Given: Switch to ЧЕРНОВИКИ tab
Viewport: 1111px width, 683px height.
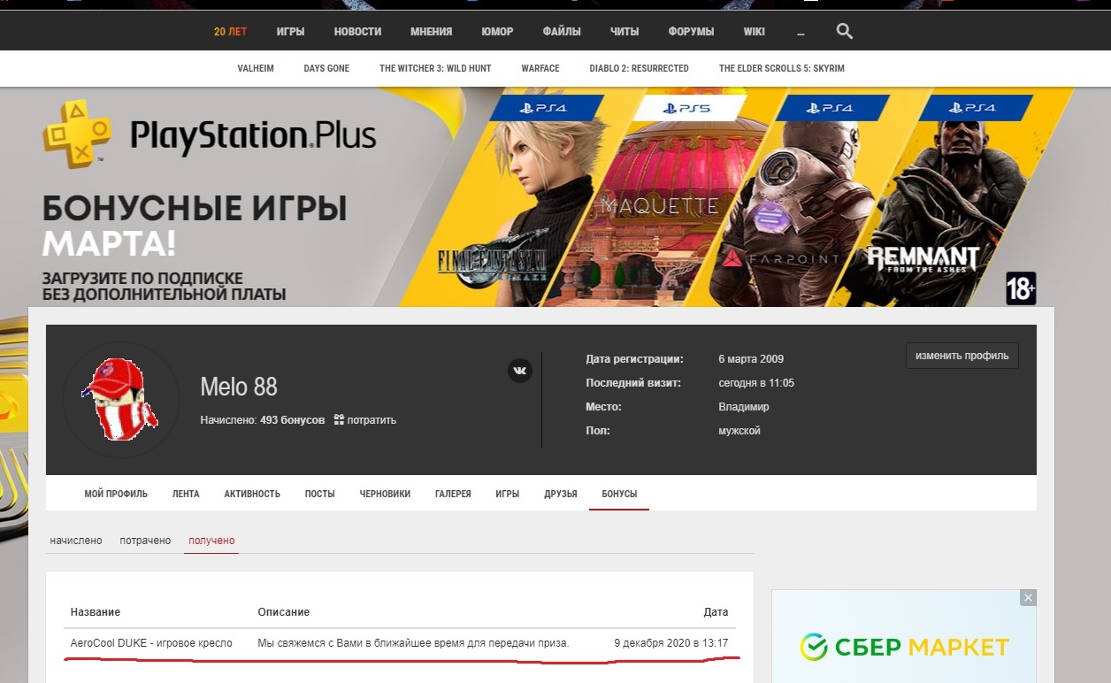Looking at the screenshot, I should point(385,494).
